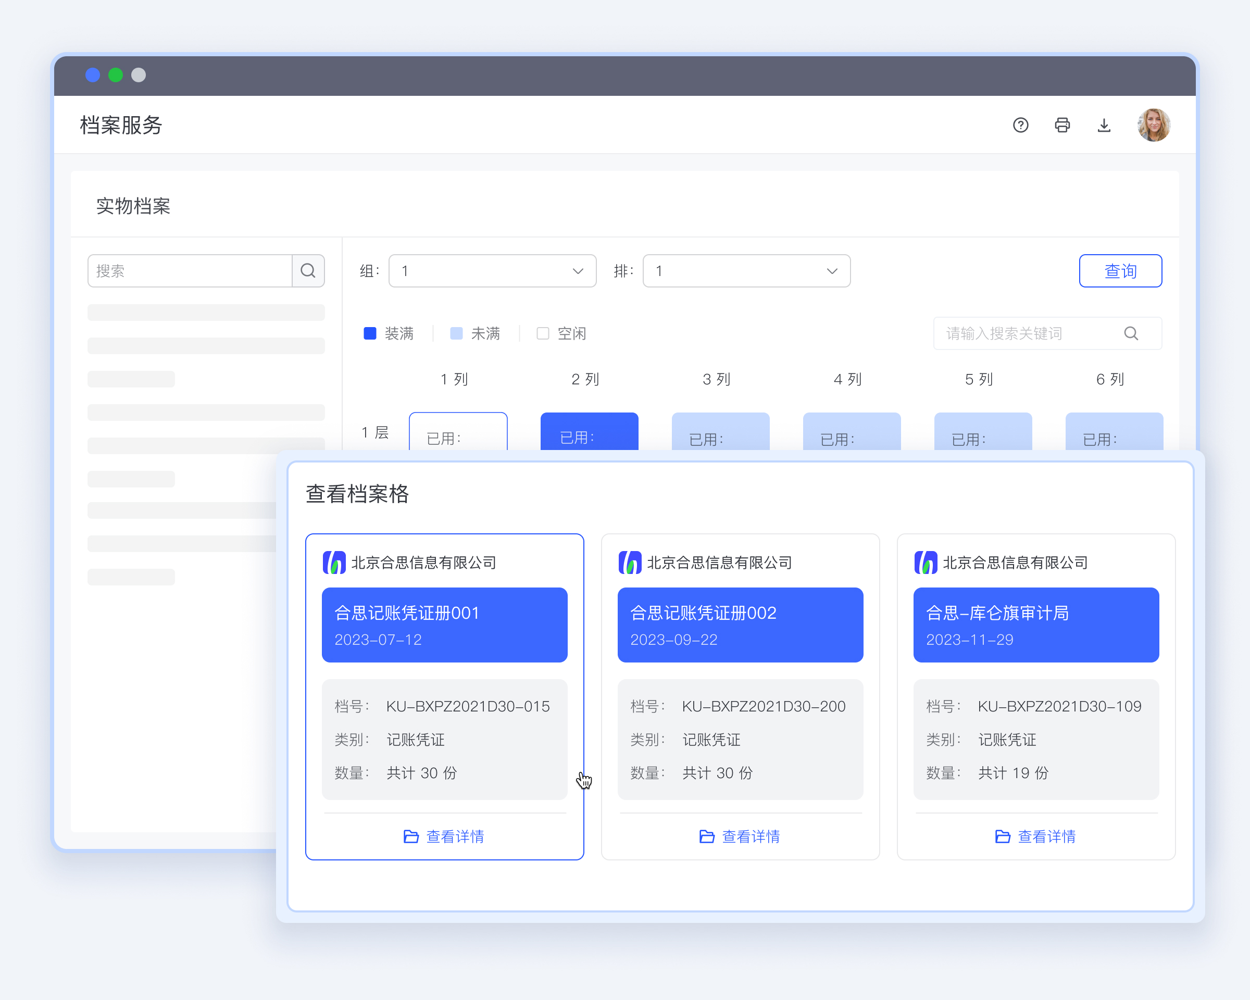
Task: Click folder icon under 合思记账凭证册002 card
Action: click(x=707, y=836)
